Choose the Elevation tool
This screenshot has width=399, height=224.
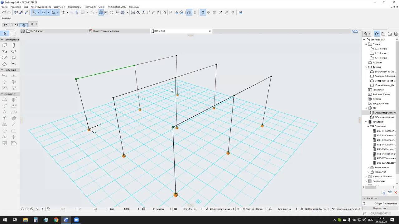pos(14,76)
